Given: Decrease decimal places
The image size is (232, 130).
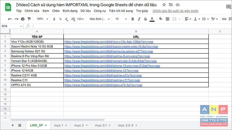Looking at the screenshot, I should click(66, 19).
